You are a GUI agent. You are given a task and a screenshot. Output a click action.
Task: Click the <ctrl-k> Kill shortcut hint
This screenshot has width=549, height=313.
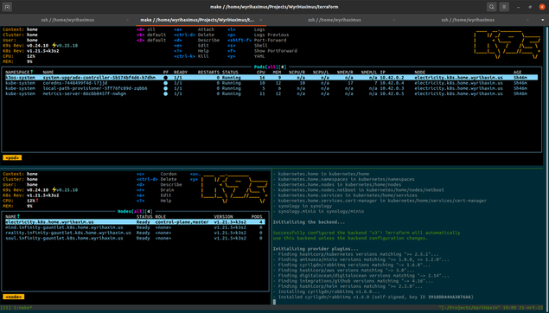[x=191, y=56]
